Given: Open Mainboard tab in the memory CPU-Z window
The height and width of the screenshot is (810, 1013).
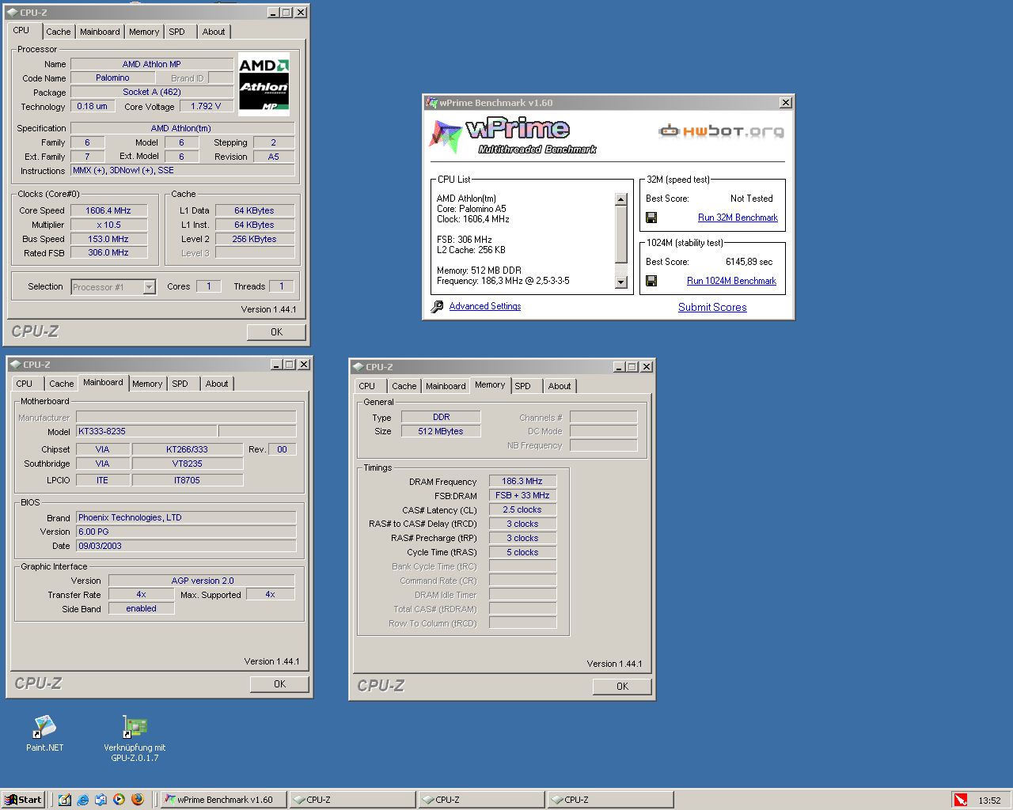Looking at the screenshot, I should pos(446,386).
